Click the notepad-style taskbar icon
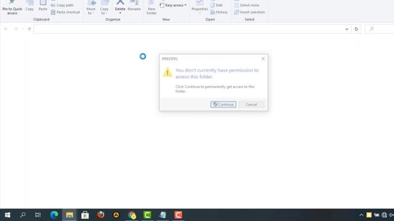 [x=163, y=215]
